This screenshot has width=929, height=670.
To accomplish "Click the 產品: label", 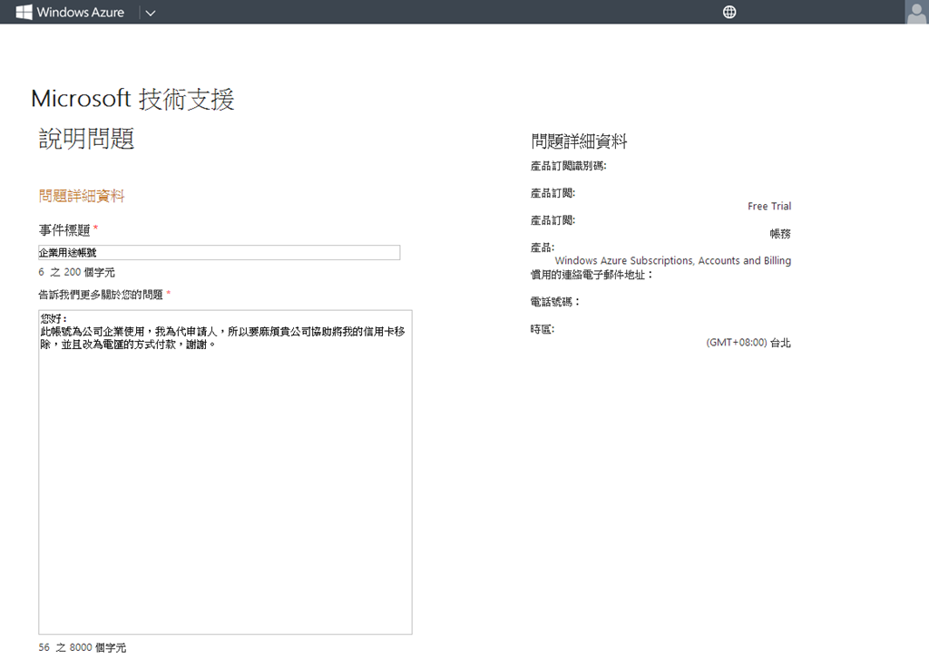I will (x=543, y=248).
